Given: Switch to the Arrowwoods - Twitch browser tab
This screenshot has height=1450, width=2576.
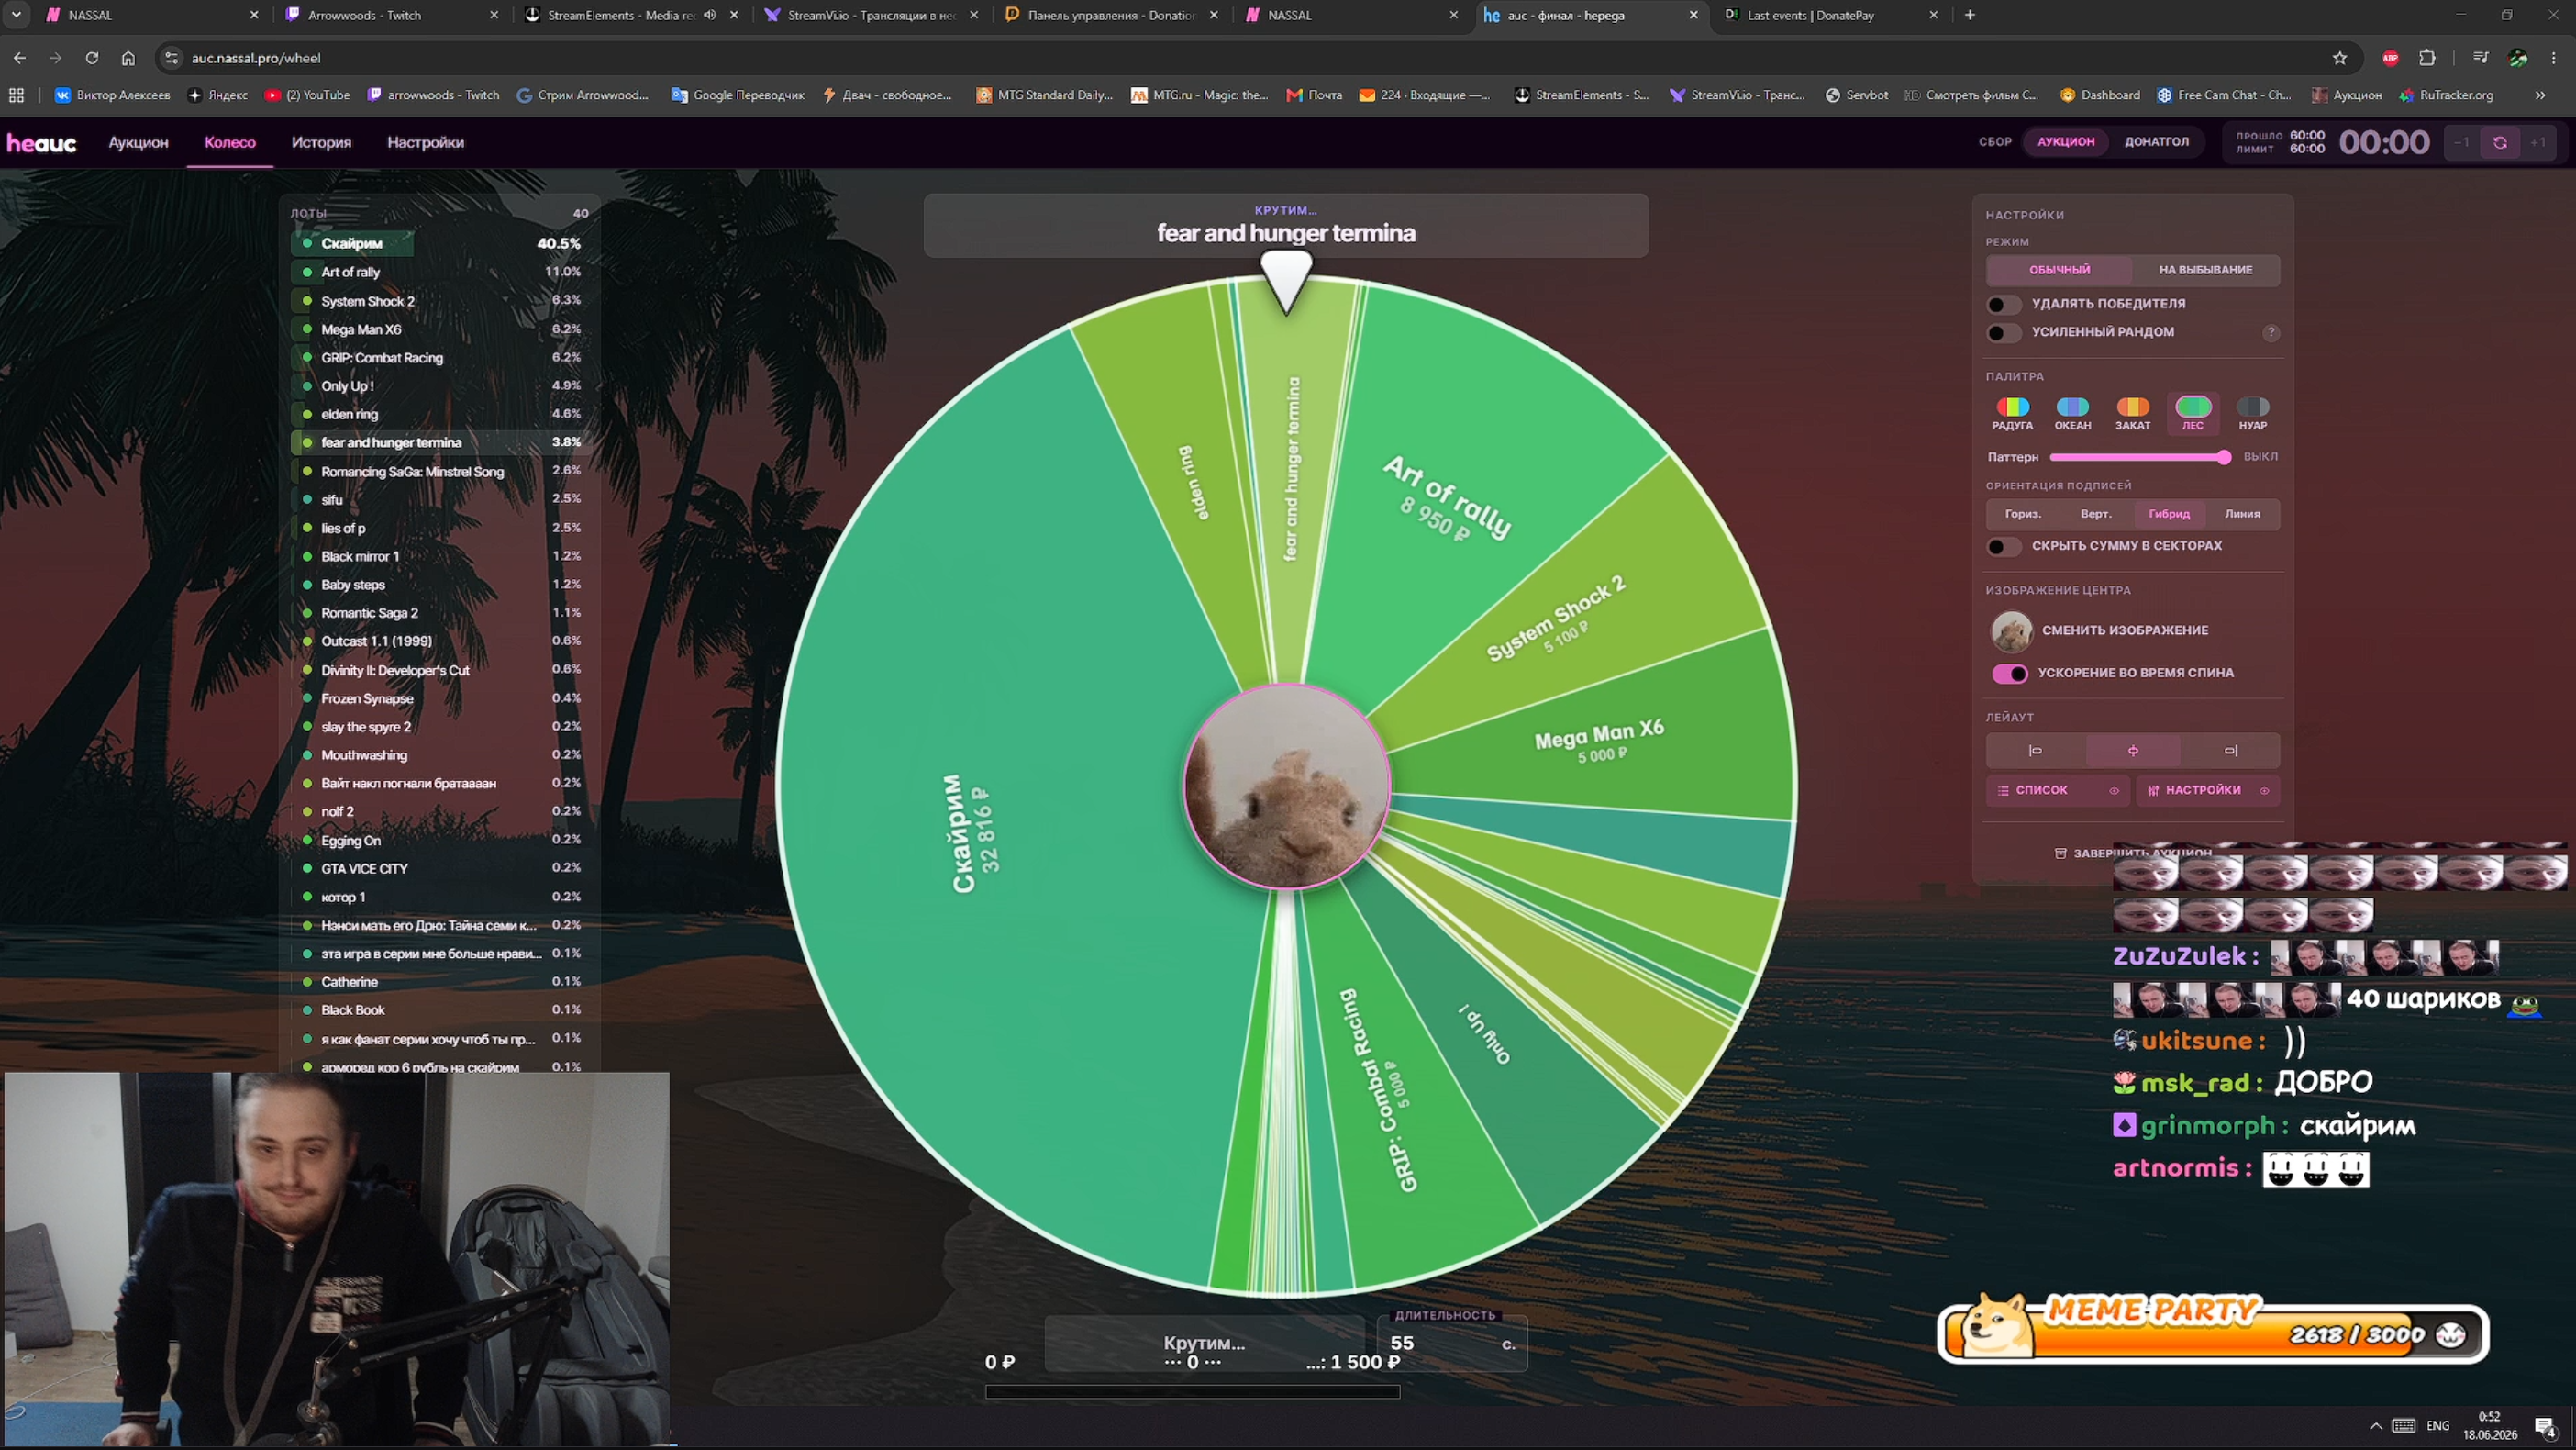Looking at the screenshot, I should pyautogui.click(x=392, y=15).
